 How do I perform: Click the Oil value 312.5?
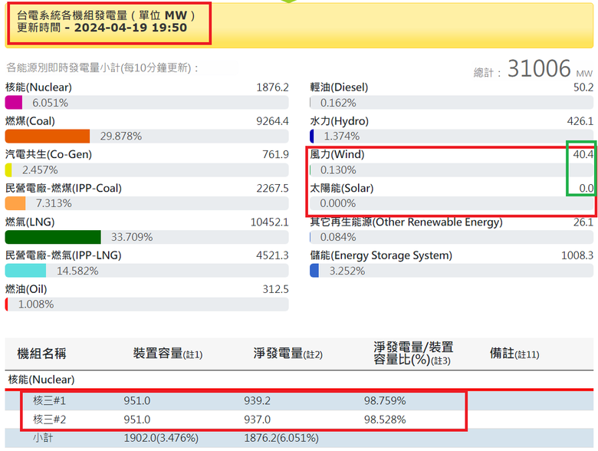pyautogui.click(x=275, y=289)
